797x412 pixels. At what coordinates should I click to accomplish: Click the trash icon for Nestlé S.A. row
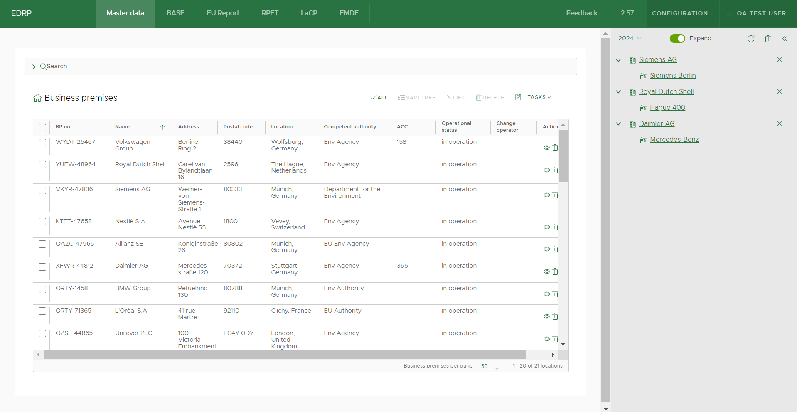click(x=555, y=227)
